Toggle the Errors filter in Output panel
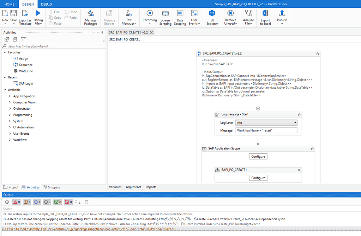Screen dimensions: 361x236 (x=17, y=202)
